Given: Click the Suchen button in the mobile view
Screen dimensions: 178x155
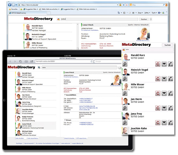Looking at the screenshot, I should (167, 45).
